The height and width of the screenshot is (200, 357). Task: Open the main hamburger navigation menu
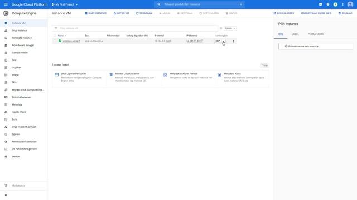[6, 4]
